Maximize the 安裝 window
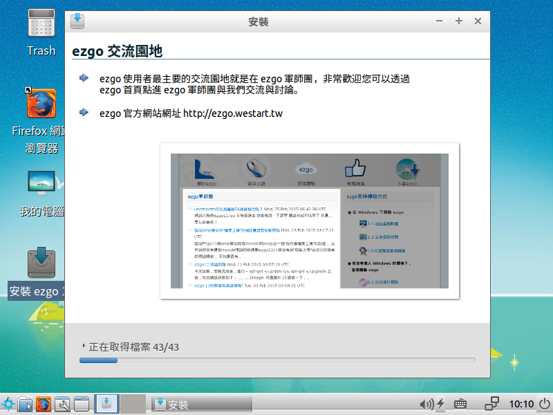The image size is (553, 415). click(x=459, y=21)
